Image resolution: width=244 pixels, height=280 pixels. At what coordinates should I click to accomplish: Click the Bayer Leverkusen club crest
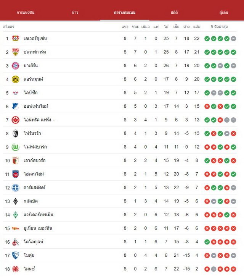coord(16,38)
